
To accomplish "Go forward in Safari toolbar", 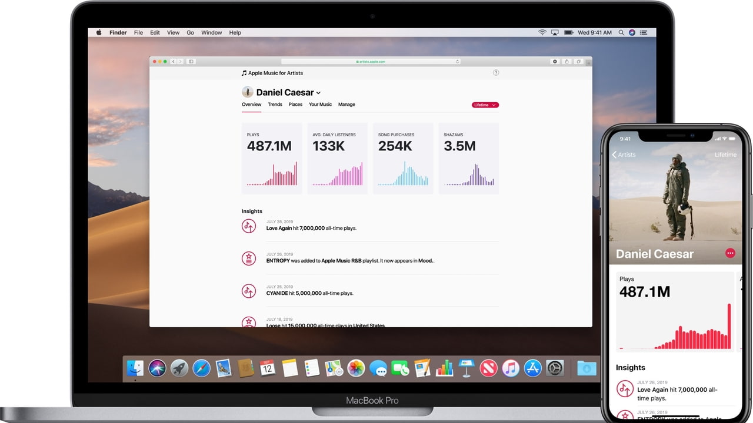I will click(181, 61).
